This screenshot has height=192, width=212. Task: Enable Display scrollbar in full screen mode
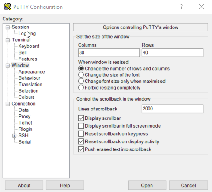coord(120,126)
